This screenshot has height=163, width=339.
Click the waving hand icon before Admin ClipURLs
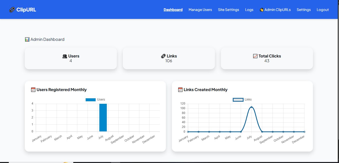click(262, 10)
